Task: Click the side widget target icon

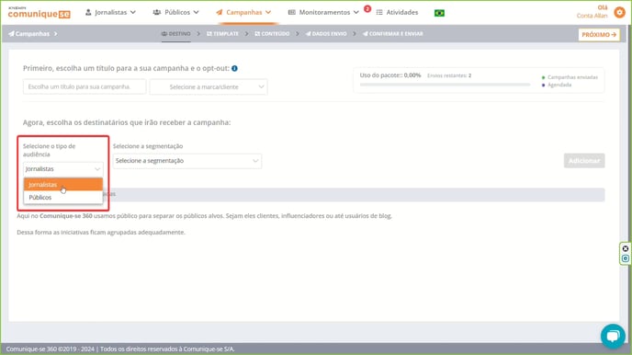Action: 626,258
